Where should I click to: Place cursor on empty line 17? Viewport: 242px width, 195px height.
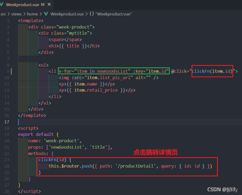point(130,122)
